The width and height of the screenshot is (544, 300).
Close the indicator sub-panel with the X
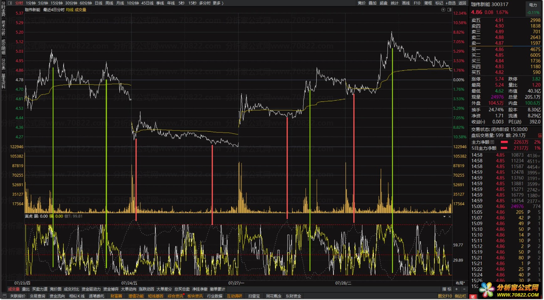(450, 217)
